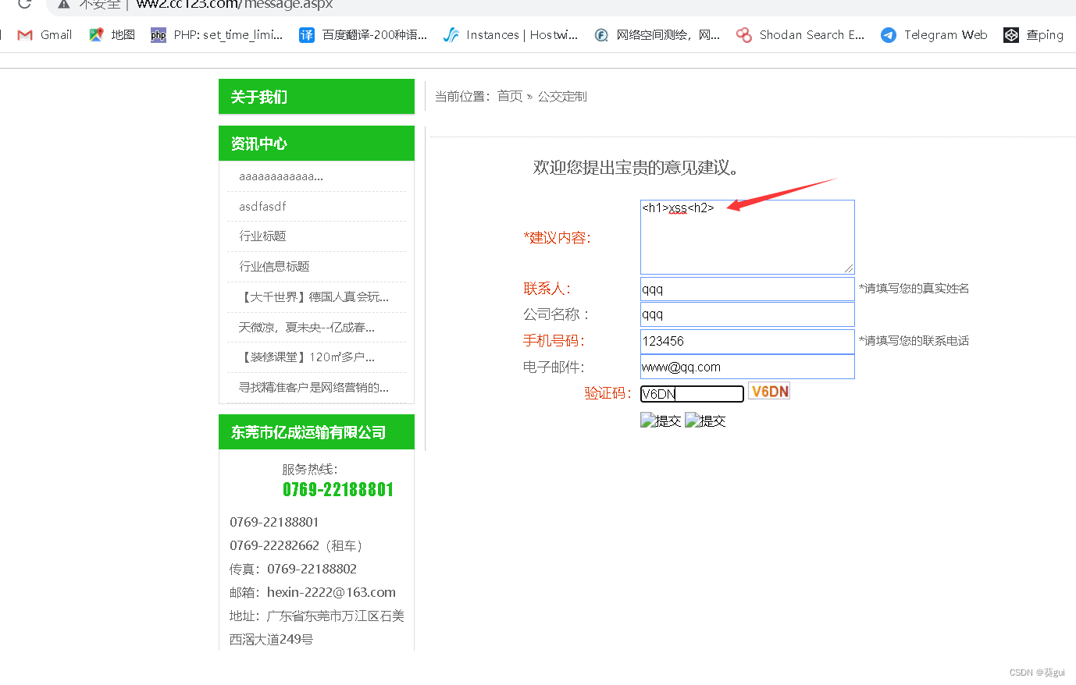Viewport: 1076px width, 685px height.
Task: Click the 联系人 contact name field
Action: coord(747,289)
